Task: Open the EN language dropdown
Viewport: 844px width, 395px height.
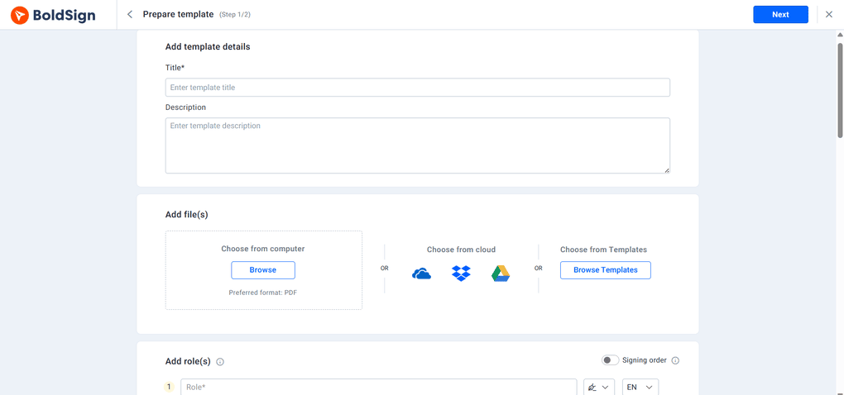Action: (640, 387)
